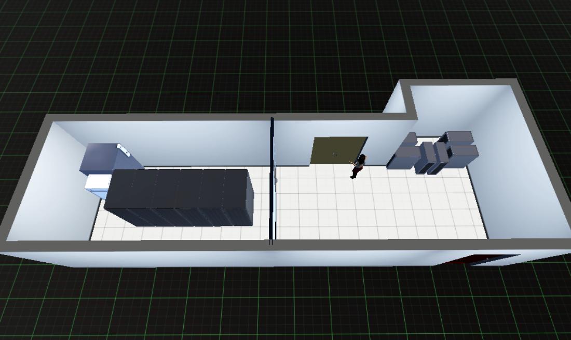
Task: Click the two narrow center cabinets in the gray cluster
Action: [x=434, y=157]
